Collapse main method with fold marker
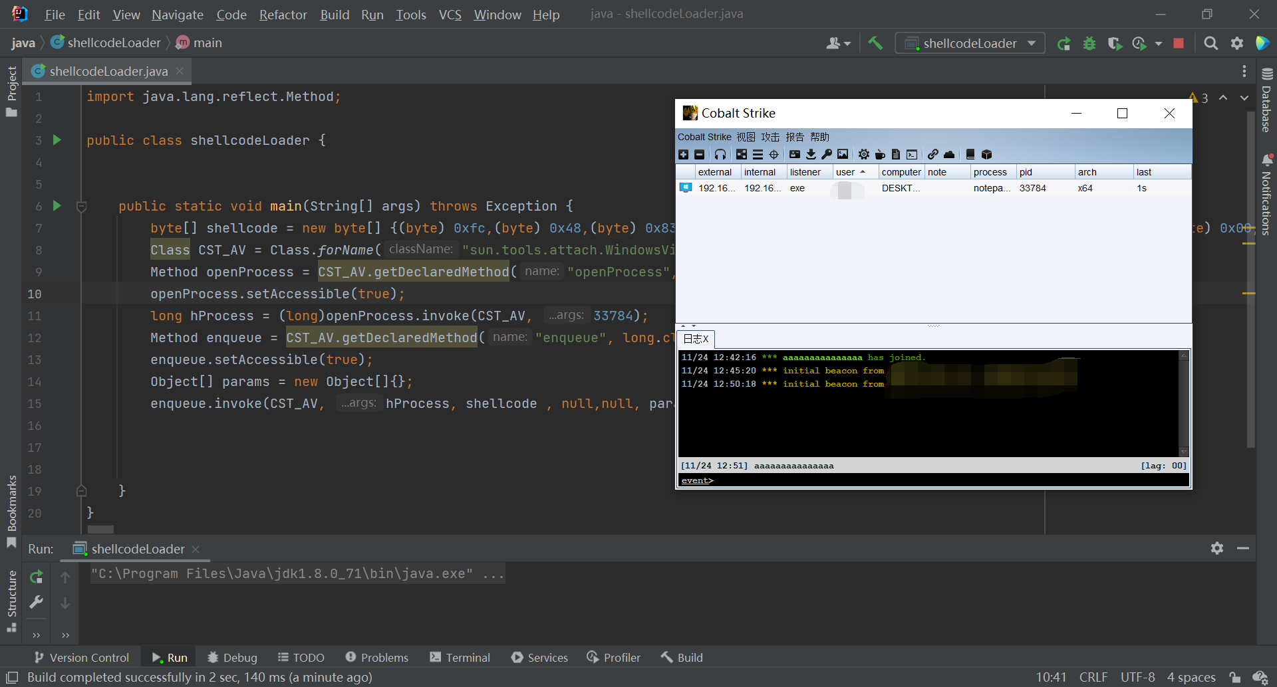 pyautogui.click(x=82, y=207)
